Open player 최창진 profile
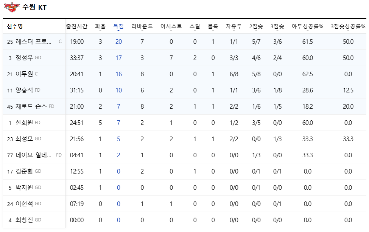 (x=24, y=220)
